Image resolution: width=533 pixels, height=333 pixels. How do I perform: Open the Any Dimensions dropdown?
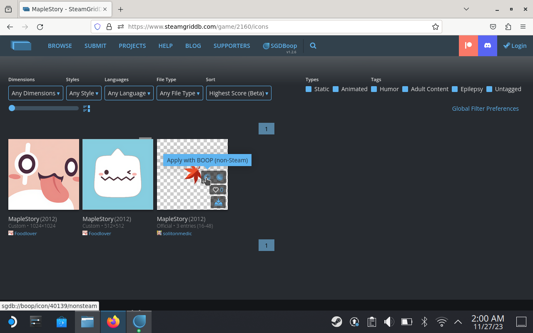[x=36, y=93]
